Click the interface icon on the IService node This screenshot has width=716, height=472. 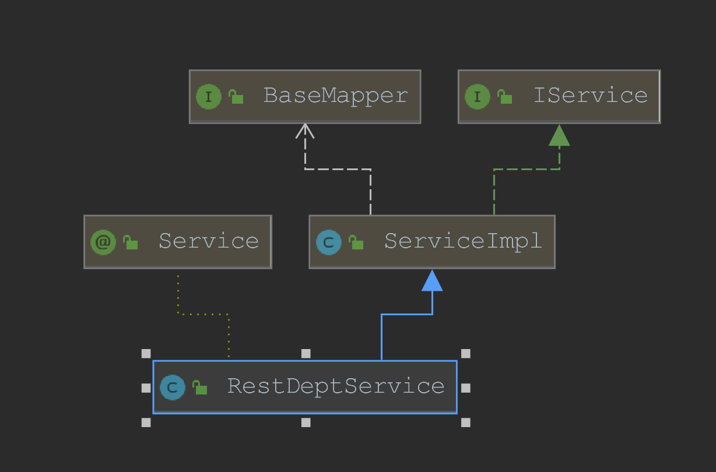click(478, 97)
